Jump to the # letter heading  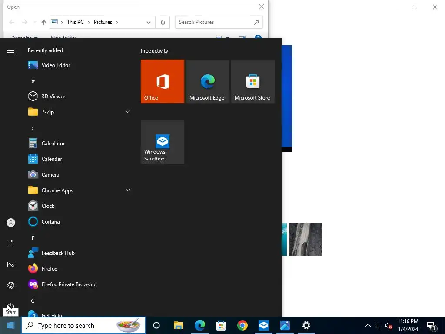point(33,81)
